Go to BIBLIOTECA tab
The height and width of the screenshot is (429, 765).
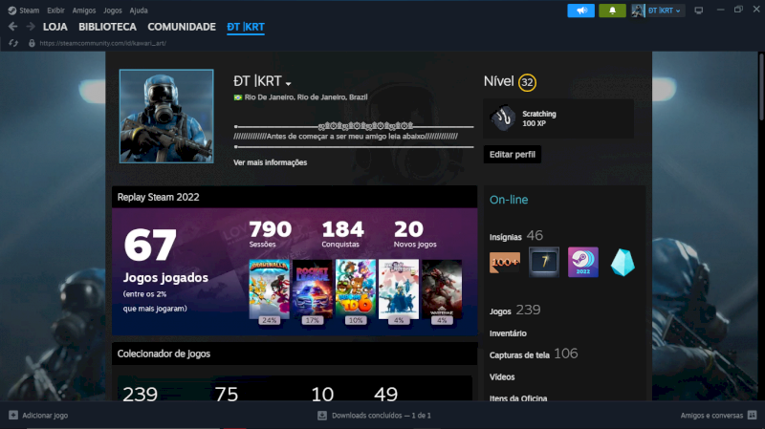[107, 27]
